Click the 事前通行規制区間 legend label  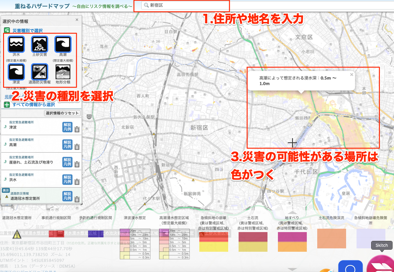click(56, 218)
